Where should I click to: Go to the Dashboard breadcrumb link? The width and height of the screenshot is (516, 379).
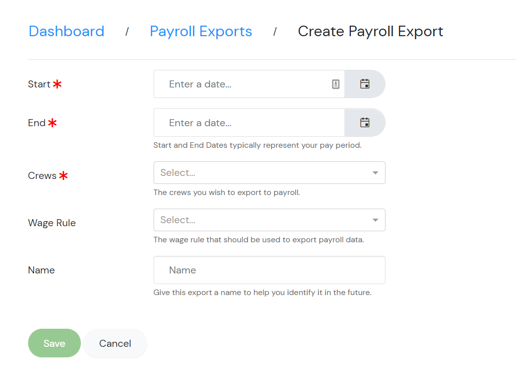[66, 31]
